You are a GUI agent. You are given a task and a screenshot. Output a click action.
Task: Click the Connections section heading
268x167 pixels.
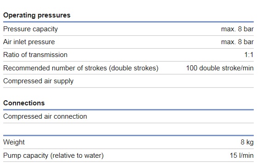click(24, 103)
